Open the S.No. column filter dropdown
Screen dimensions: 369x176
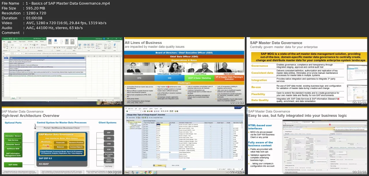pyautogui.click(x=9, y=58)
